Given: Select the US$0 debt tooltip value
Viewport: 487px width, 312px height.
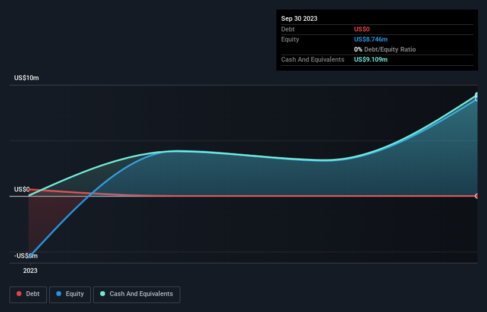Looking at the screenshot, I should point(362,29).
